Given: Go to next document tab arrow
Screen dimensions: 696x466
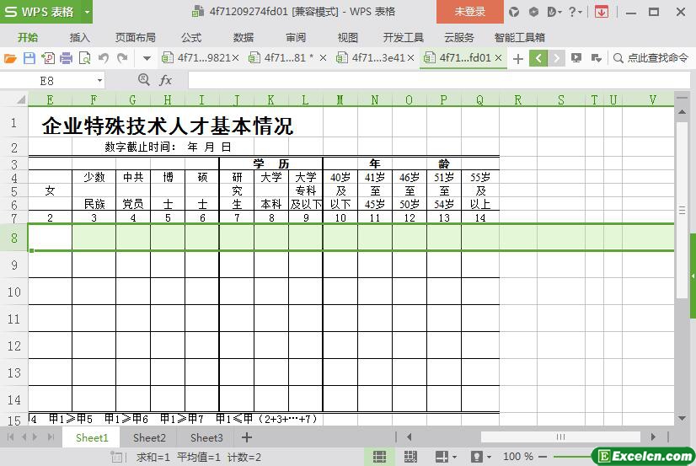Looking at the screenshot, I should (x=556, y=58).
